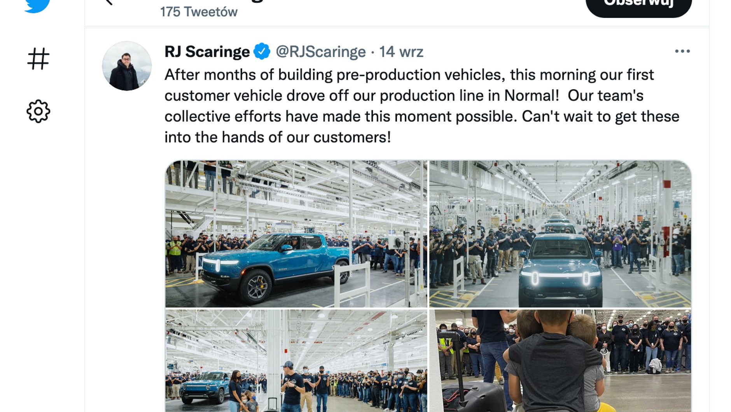Open photo of truck front on line
The width and height of the screenshot is (731, 412).
pyautogui.click(x=560, y=234)
